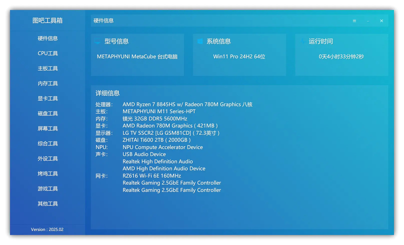Open 游戏工具 in the sidebar
Viewport: 404px width, 245px height.
(48, 189)
